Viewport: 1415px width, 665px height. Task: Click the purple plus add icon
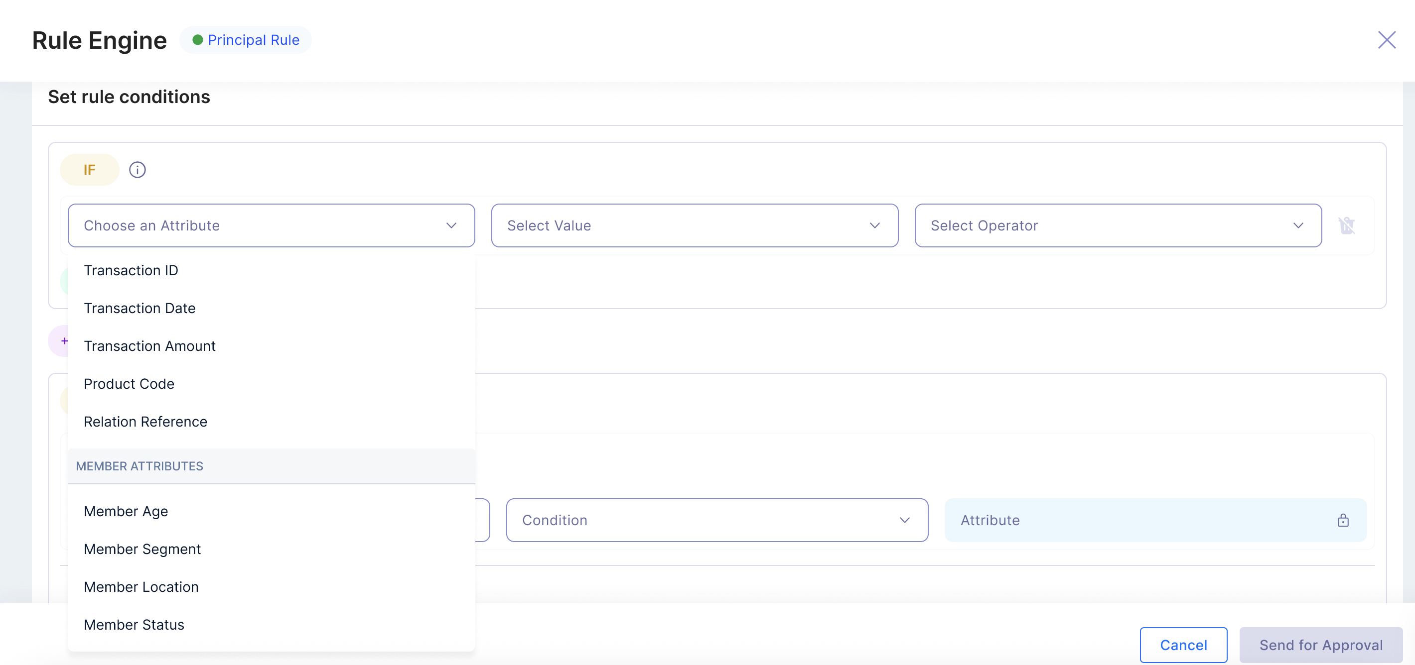[x=64, y=341]
